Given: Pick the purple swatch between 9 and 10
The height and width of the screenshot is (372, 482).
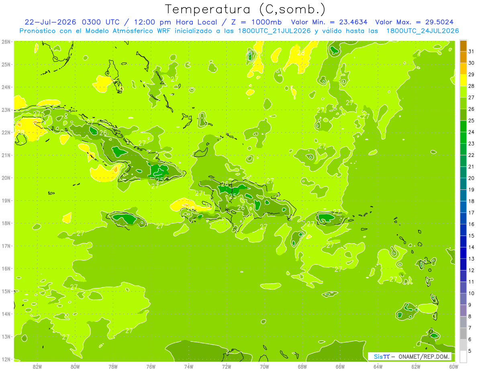Looking at the screenshot, I should [463, 299].
